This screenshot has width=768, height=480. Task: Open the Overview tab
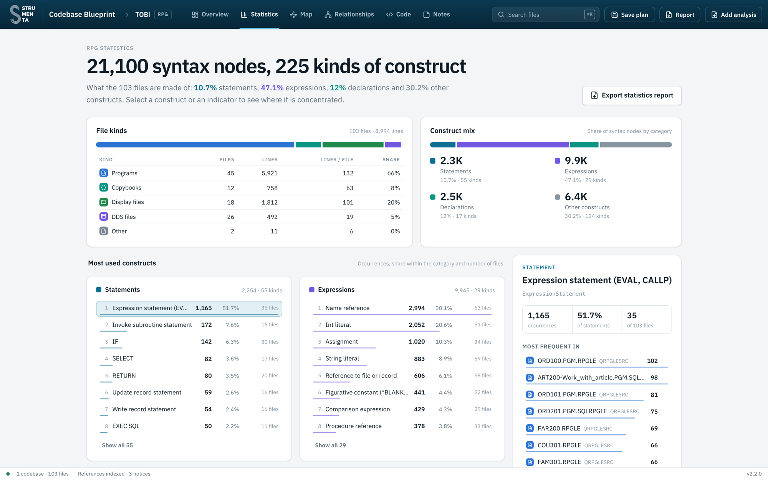point(210,15)
